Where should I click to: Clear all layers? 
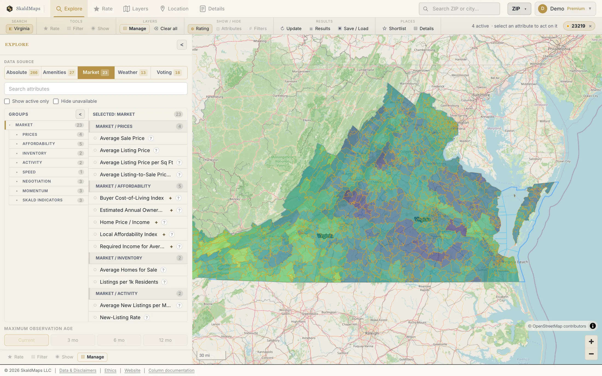[x=166, y=28]
